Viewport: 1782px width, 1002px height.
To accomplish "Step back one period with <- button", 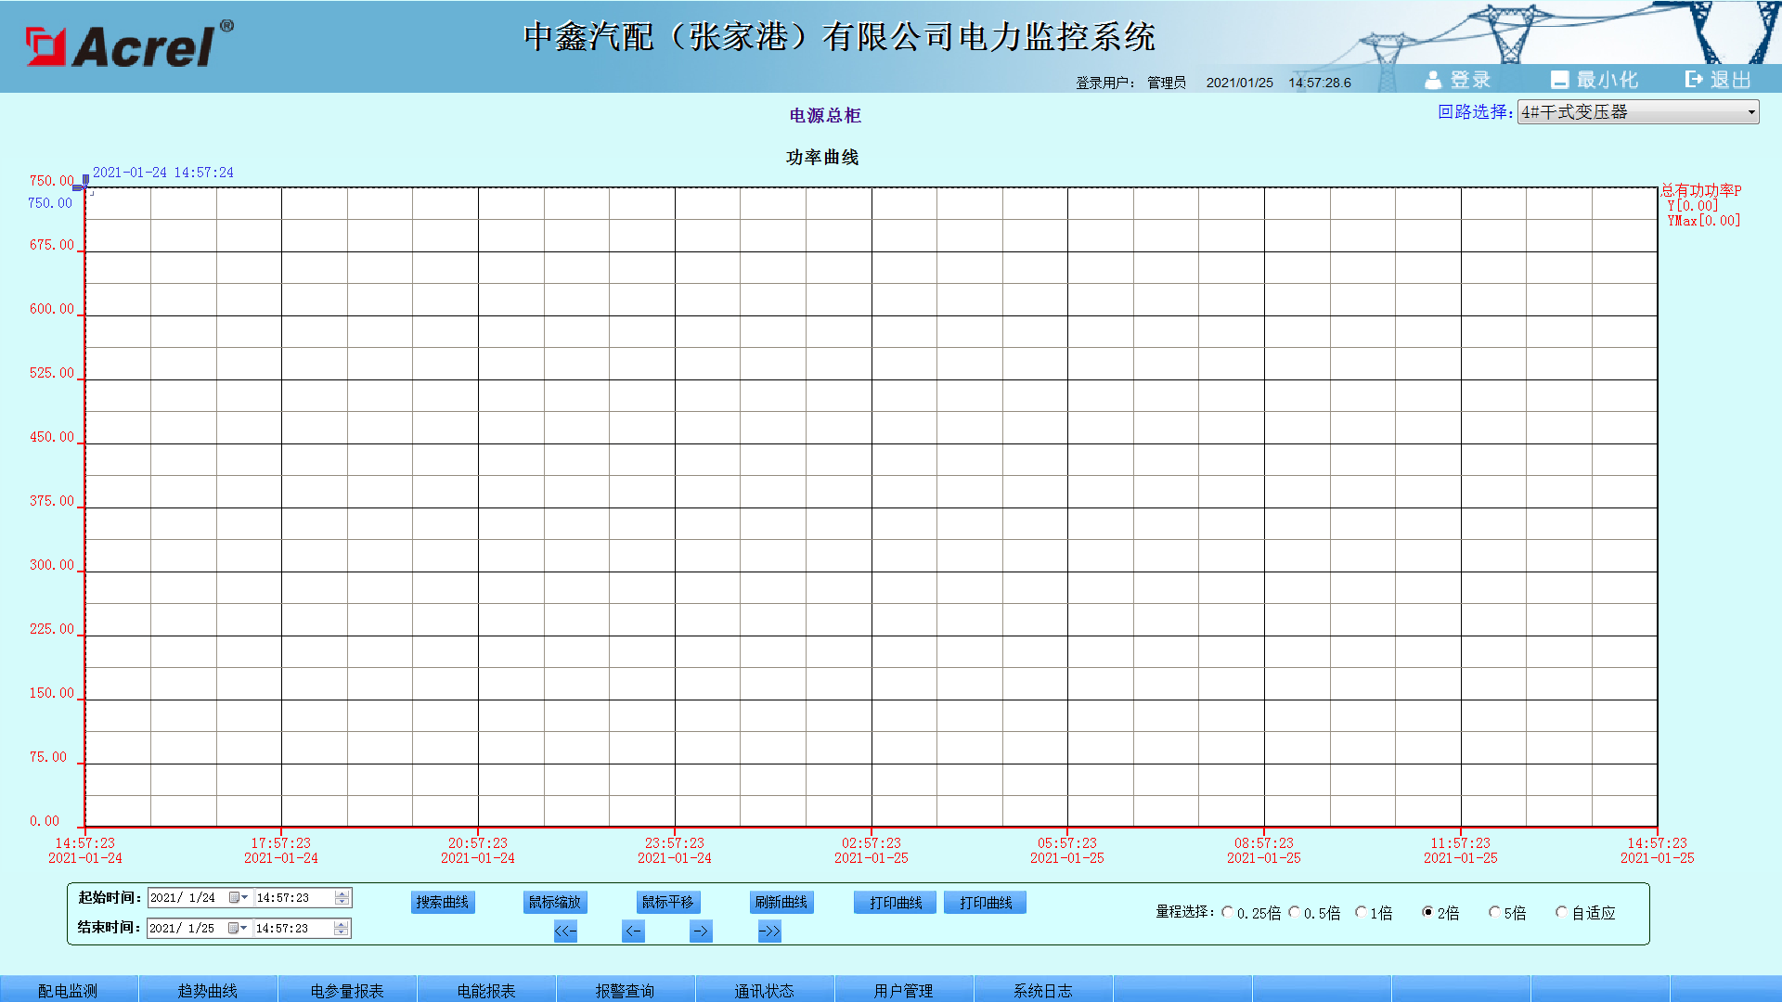I will click(x=633, y=931).
